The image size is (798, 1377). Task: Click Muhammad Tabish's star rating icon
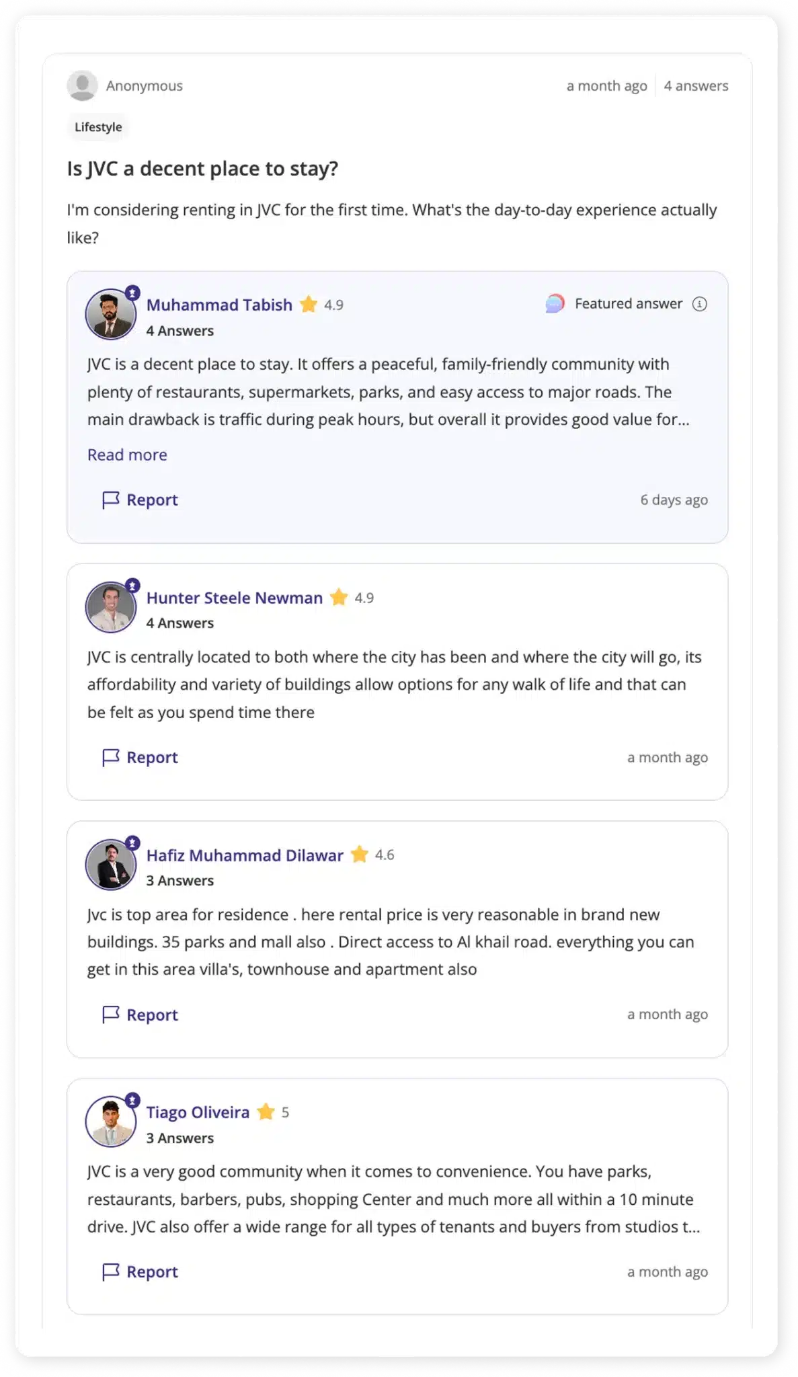click(309, 305)
